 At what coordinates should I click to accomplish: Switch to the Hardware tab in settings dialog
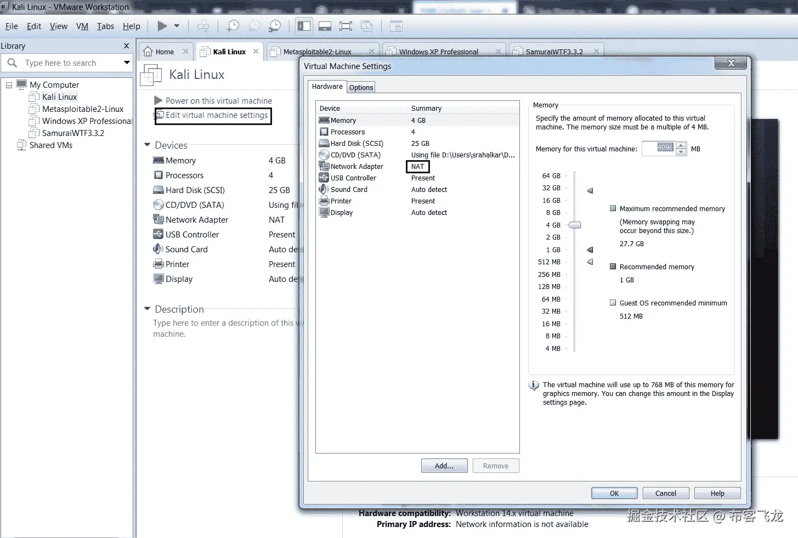(327, 87)
